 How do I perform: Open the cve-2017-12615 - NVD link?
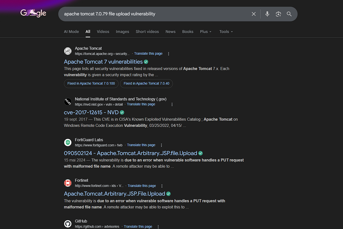coord(91,112)
